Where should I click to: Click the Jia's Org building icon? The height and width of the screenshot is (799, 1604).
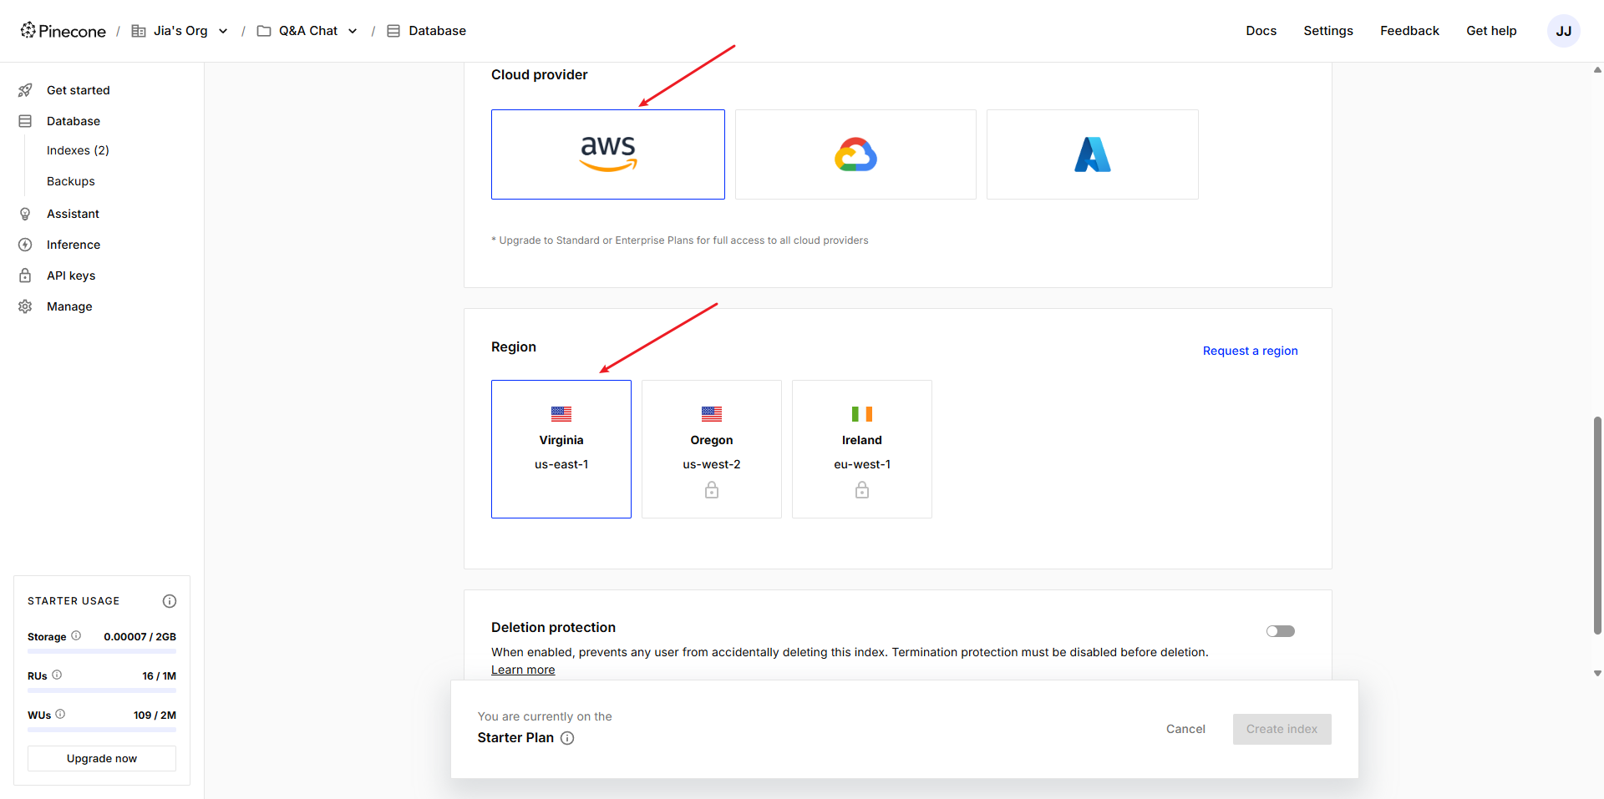pos(139,31)
